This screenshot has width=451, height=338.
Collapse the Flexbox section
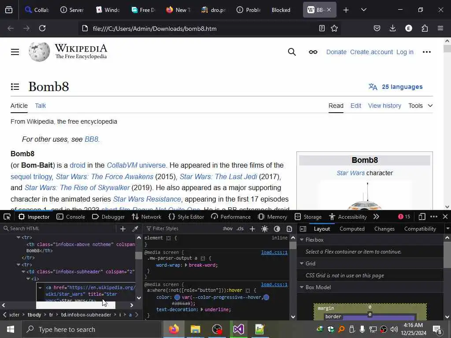click(302, 240)
